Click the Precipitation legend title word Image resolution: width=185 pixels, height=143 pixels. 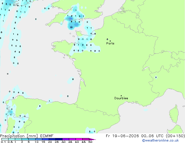(12, 136)
